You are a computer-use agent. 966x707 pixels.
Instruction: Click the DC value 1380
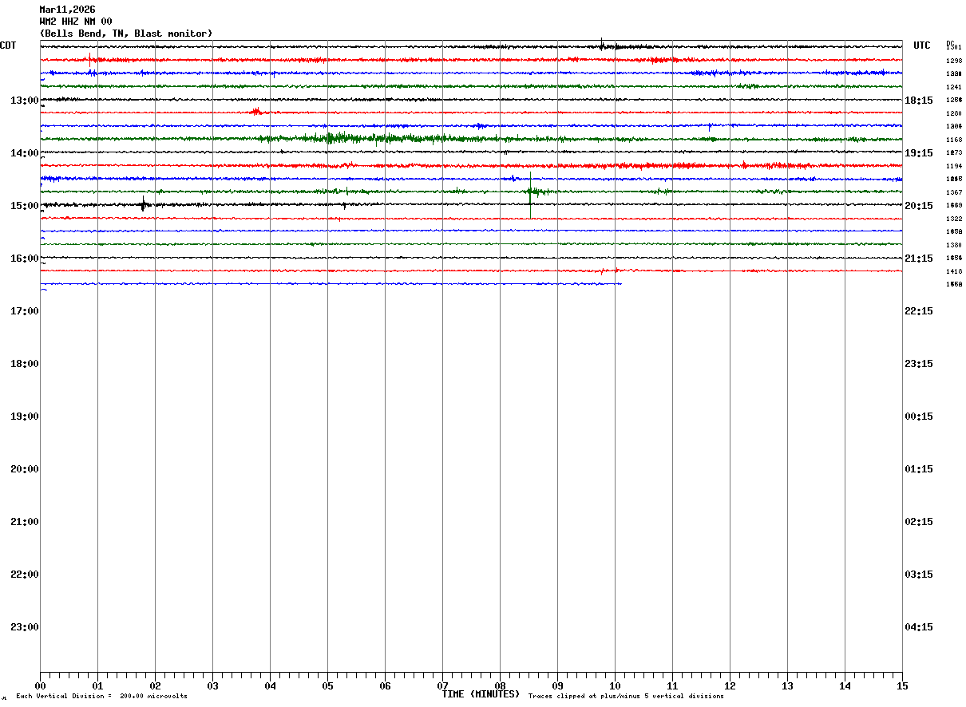(x=954, y=245)
